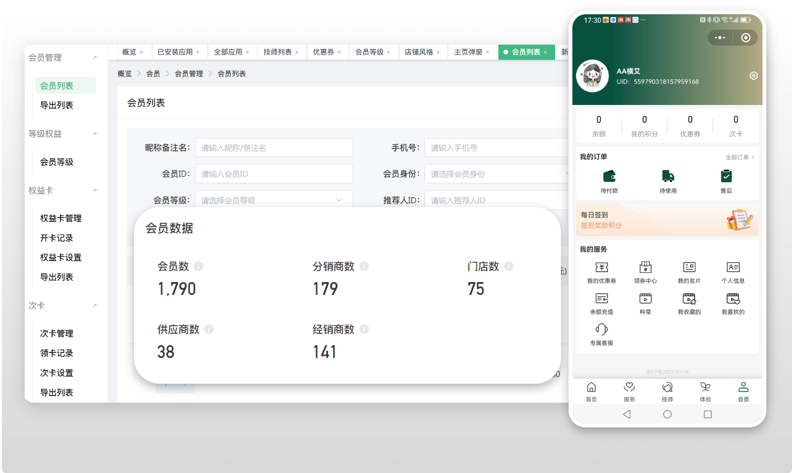Open 全部订单 link in phone
792x473 pixels.
(739, 157)
